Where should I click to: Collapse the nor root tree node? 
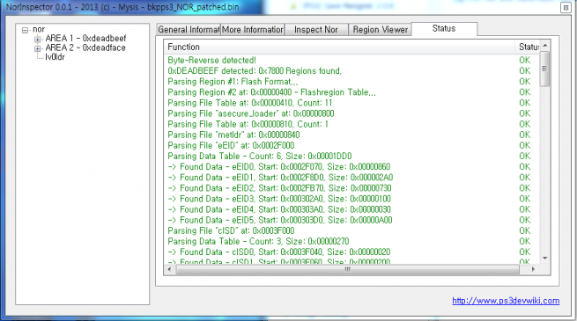25,30
